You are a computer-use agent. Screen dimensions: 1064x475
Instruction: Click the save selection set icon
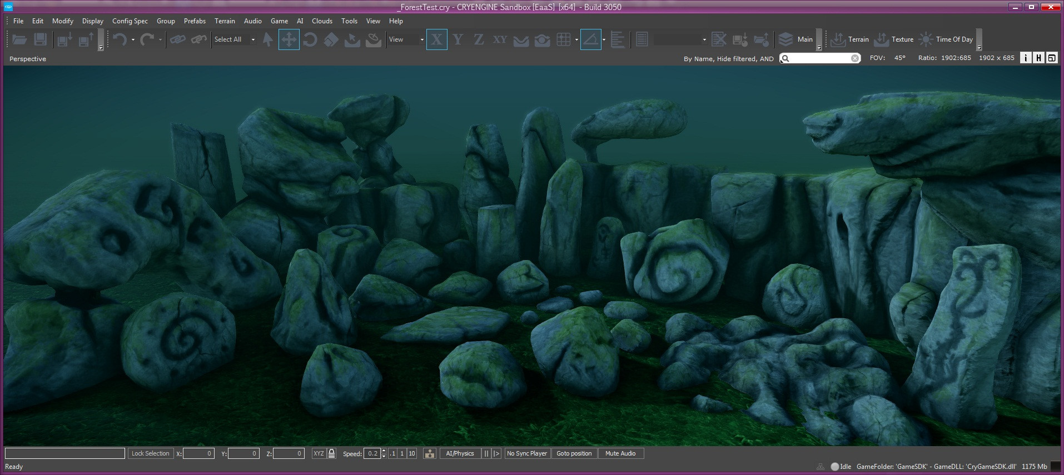[740, 39]
